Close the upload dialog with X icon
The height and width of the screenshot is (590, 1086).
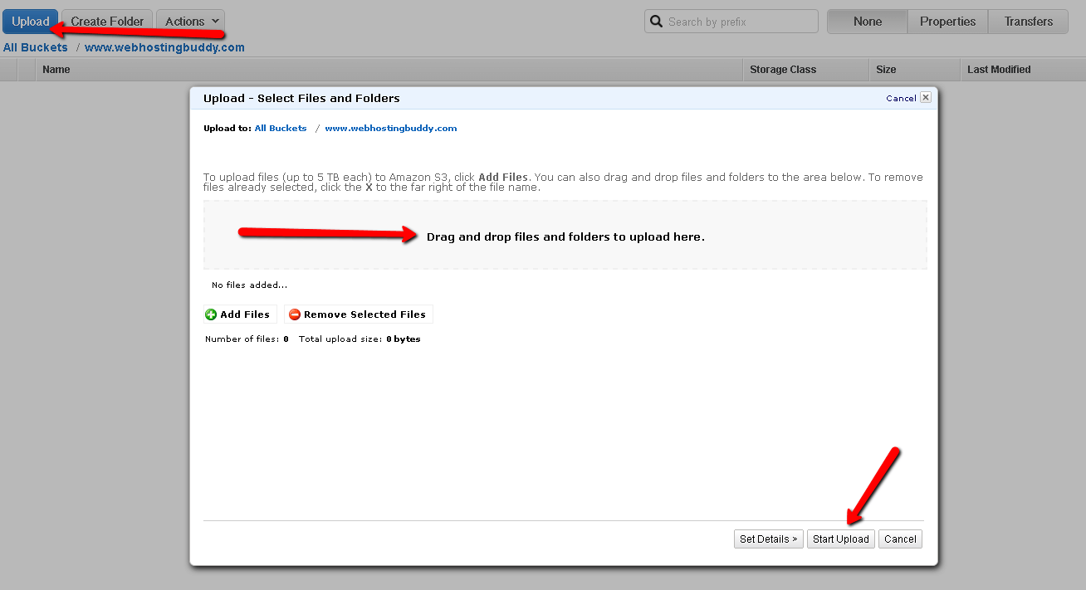click(x=926, y=97)
